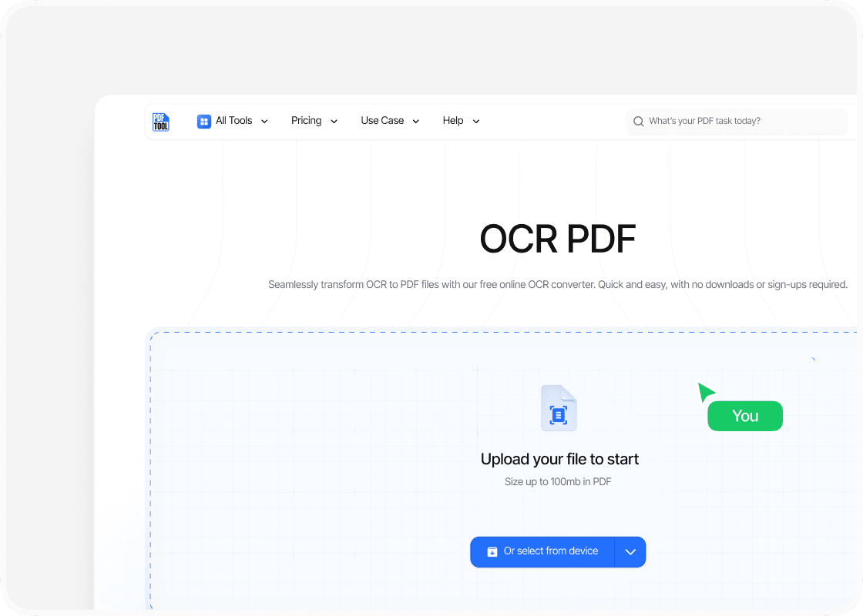Screen dimensions: 863x616
Task: Click the search magnifier icon
Action: coord(638,122)
